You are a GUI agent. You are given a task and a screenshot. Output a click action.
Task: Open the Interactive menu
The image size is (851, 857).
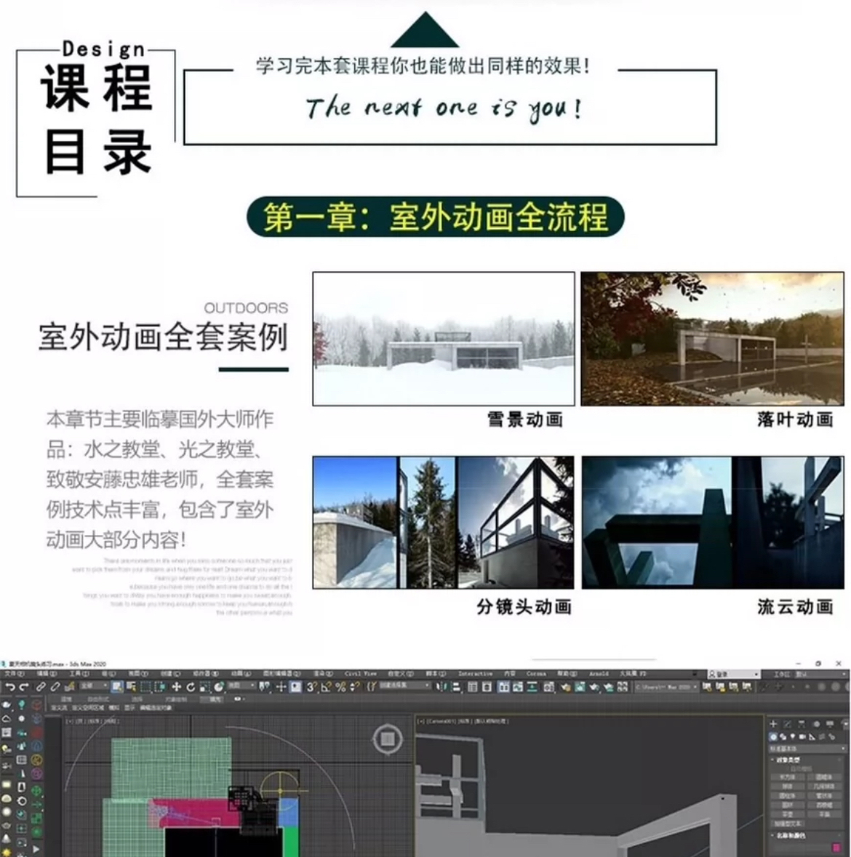(x=476, y=673)
